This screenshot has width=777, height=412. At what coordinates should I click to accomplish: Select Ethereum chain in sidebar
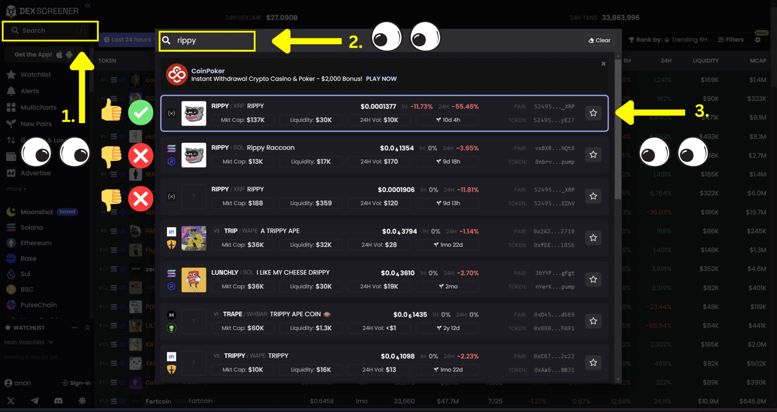pyautogui.click(x=36, y=243)
